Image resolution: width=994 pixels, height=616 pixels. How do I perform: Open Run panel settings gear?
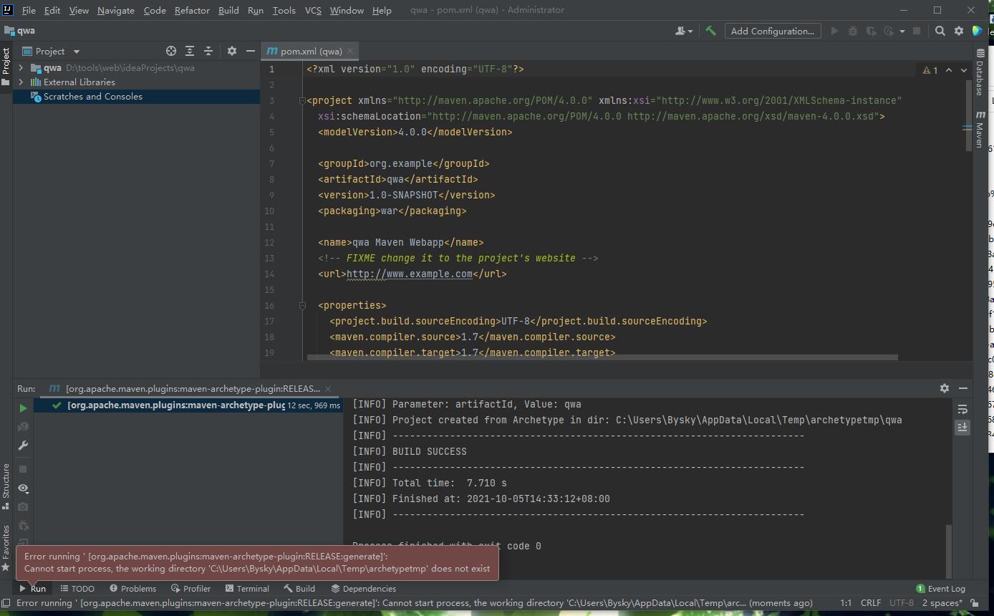pyautogui.click(x=945, y=388)
